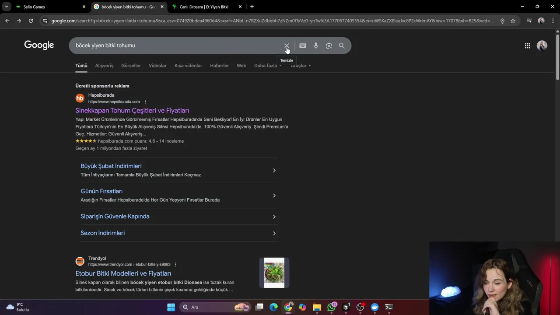Bookmark this page with the star

point(513,21)
